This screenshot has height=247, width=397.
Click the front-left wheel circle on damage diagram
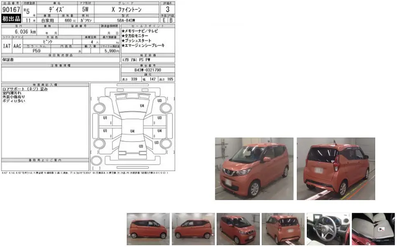pos(100,108)
